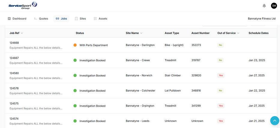The image size is (280, 128).
Task: Click the blue scroll-to-top arrow button
Action: (x=275, y=120)
